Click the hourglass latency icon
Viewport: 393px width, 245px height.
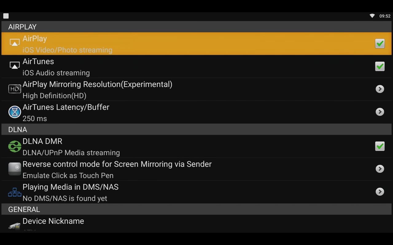pyautogui.click(x=14, y=112)
